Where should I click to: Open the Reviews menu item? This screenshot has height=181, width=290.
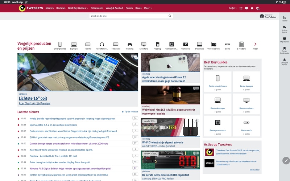click(61, 8)
